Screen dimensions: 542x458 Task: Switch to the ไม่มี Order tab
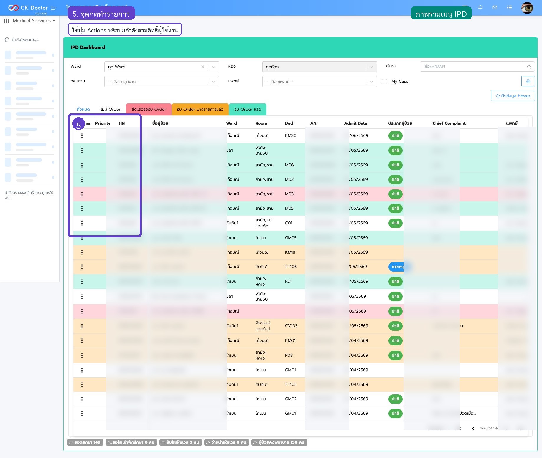tap(110, 109)
